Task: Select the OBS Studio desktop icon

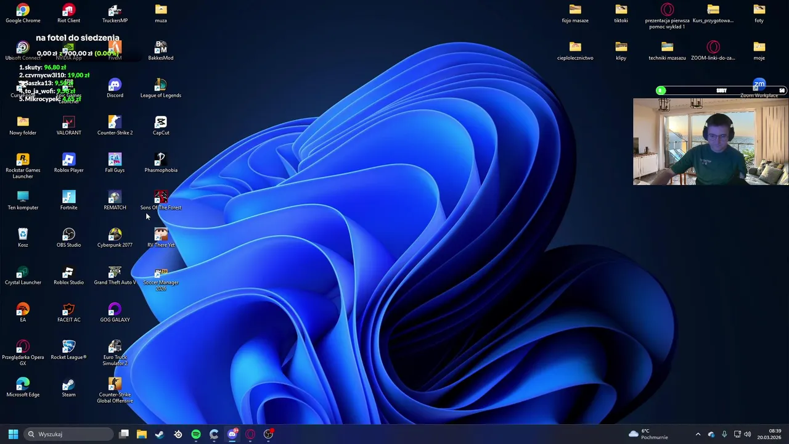Action: [x=68, y=238]
